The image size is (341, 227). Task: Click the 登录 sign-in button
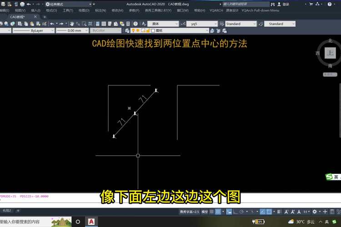286,4
